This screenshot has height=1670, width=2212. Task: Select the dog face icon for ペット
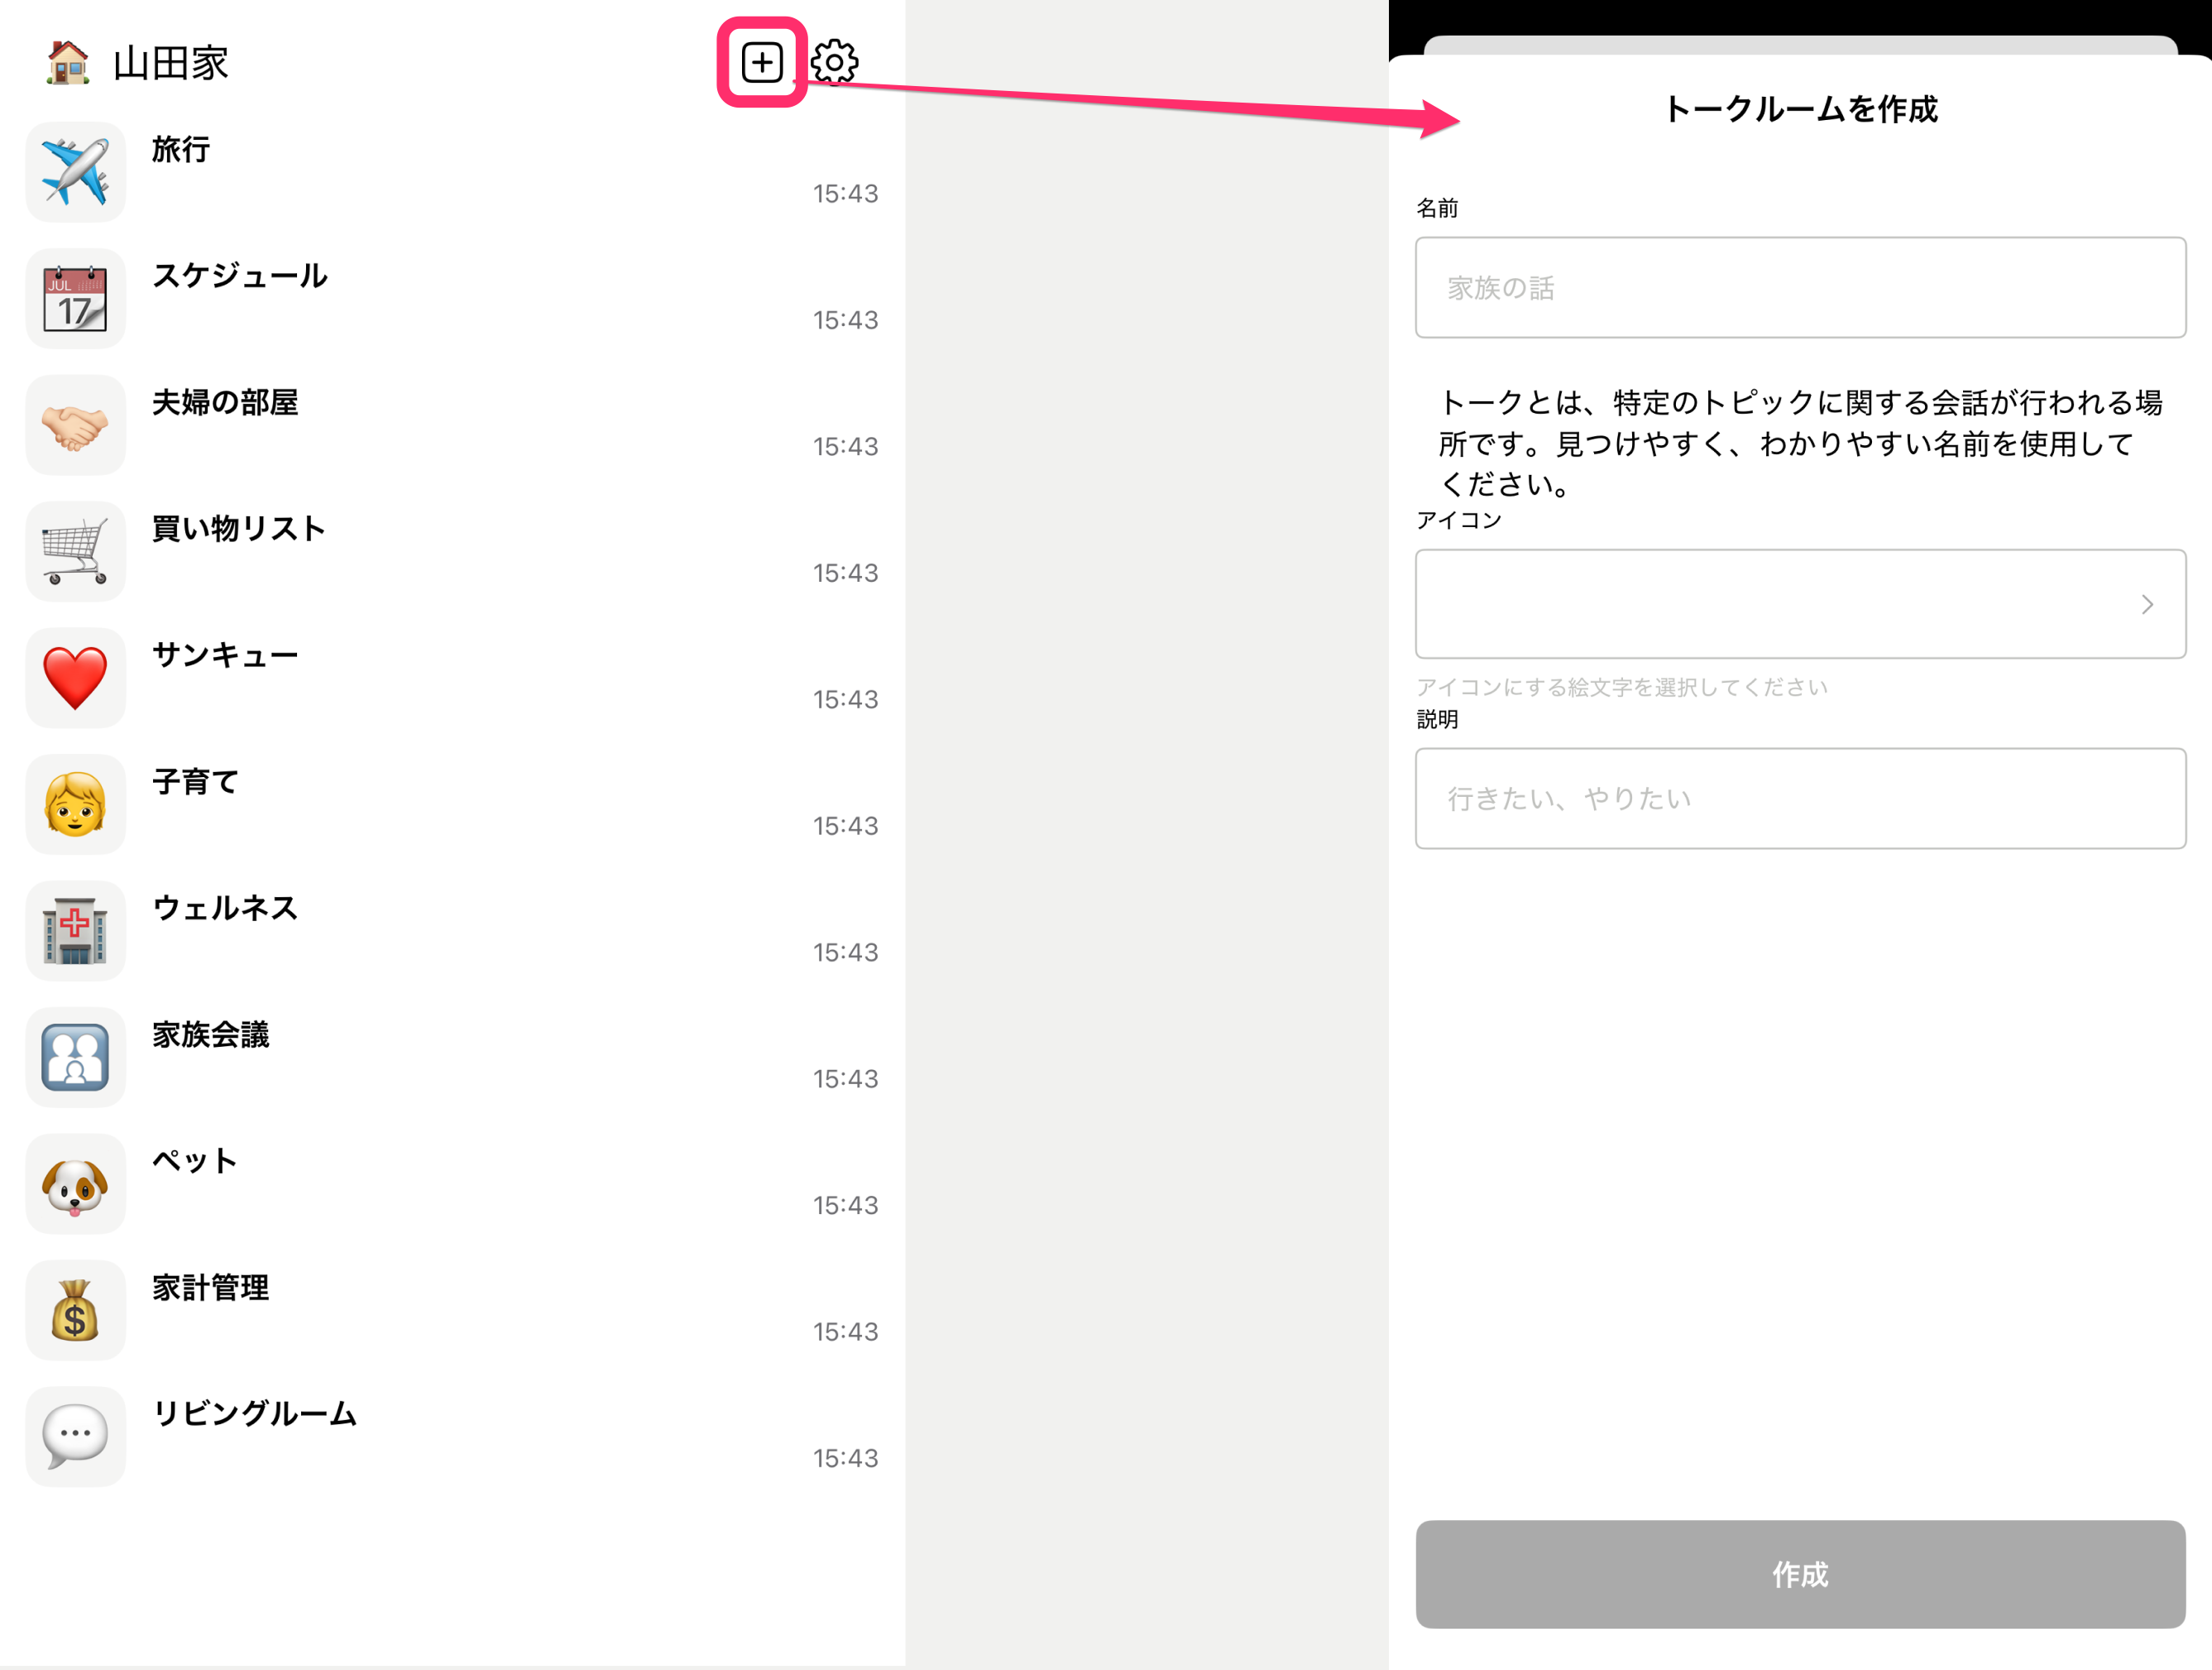pyautogui.click(x=75, y=1183)
